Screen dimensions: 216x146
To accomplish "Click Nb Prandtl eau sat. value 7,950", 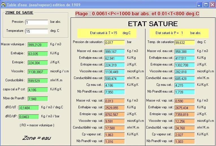I will (x=115, y=92).
